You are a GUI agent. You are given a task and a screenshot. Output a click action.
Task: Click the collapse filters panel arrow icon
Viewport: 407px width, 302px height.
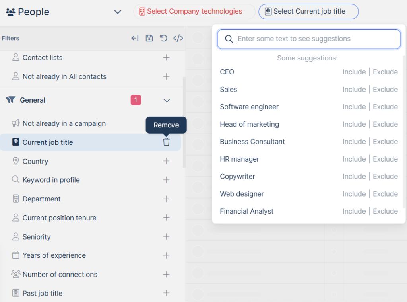tap(135, 38)
